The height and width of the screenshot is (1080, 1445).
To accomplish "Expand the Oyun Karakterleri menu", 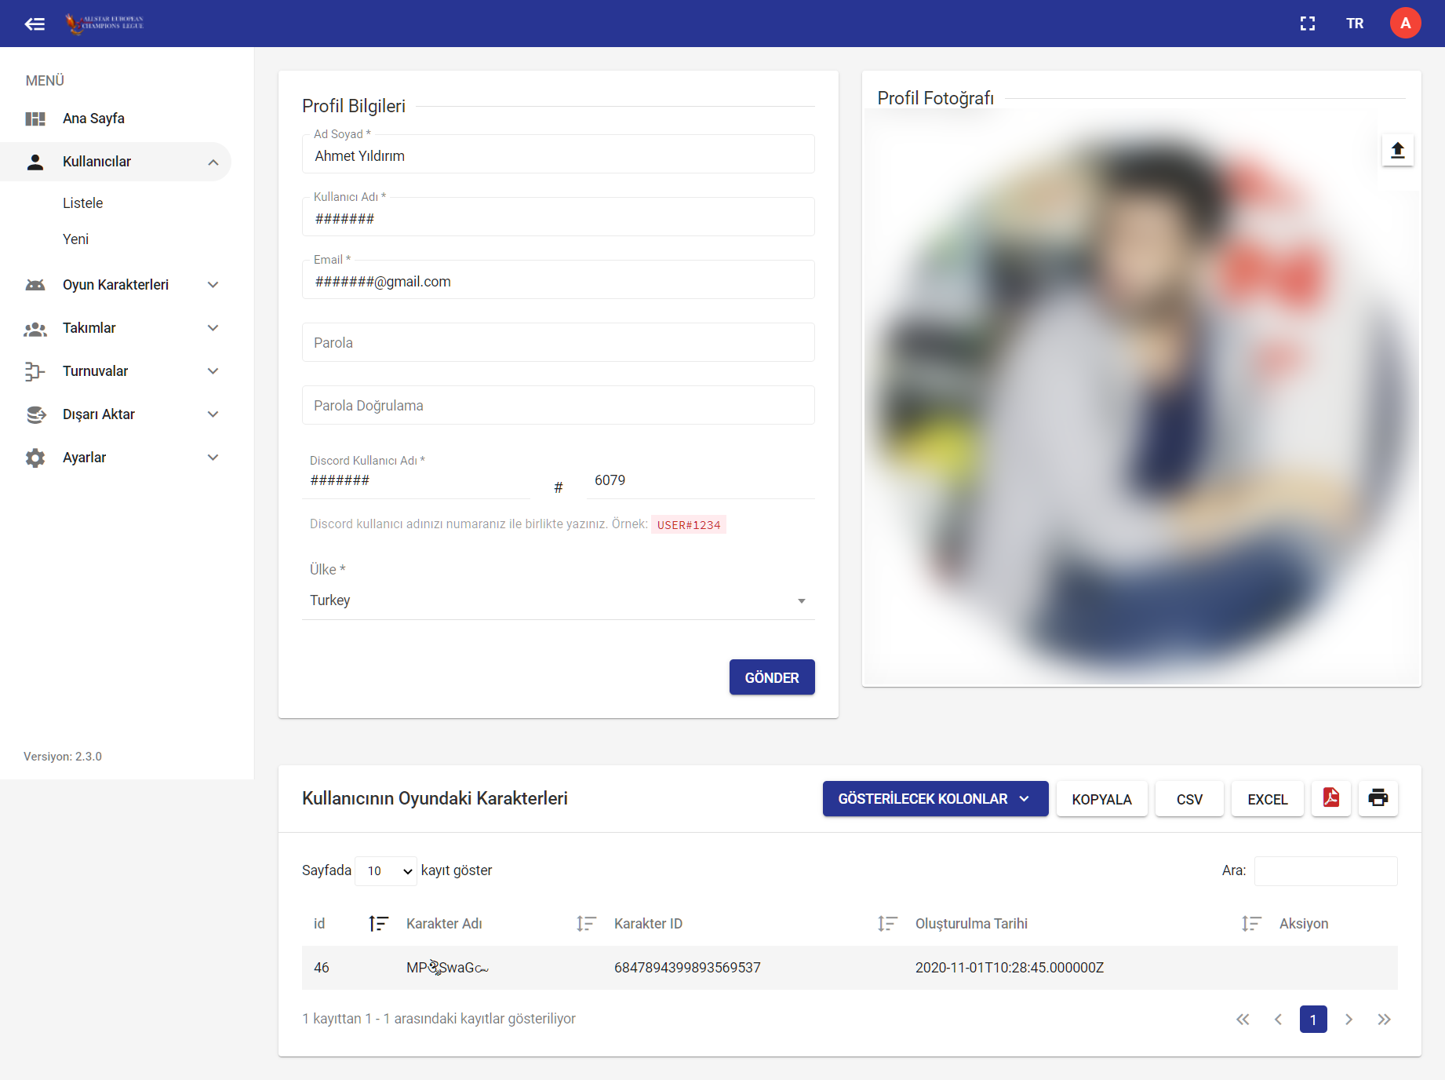I will coord(122,285).
